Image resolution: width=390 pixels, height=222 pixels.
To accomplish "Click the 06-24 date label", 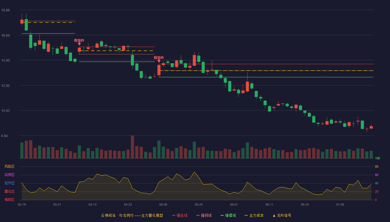I will point(305,205).
